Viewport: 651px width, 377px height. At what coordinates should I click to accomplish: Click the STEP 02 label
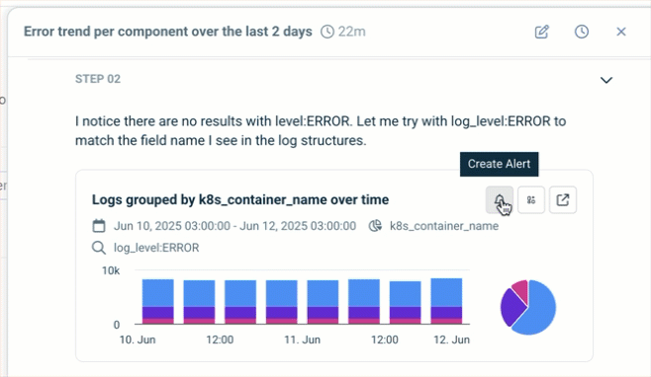[98, 79]
